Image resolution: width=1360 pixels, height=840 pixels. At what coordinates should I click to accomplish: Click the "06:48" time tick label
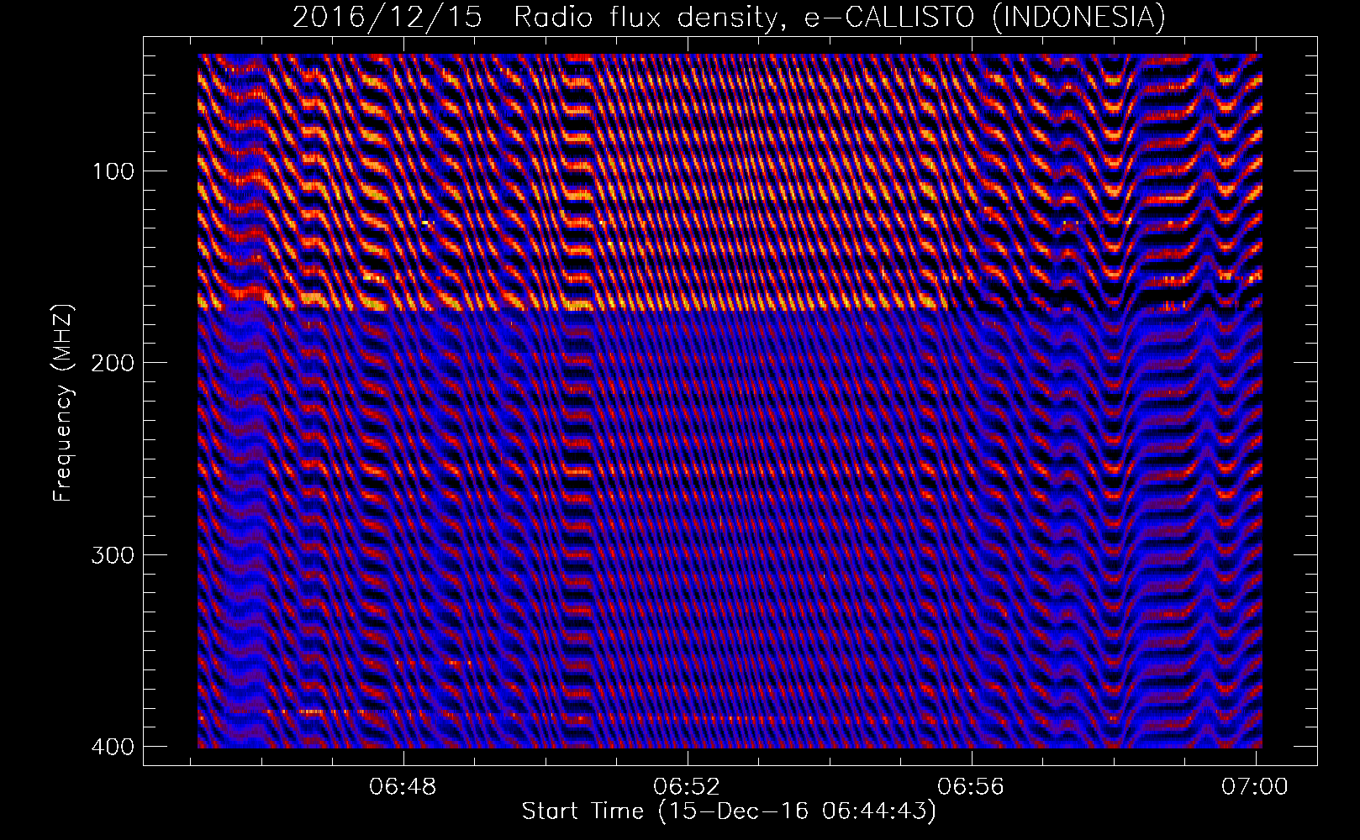[404, 786]
